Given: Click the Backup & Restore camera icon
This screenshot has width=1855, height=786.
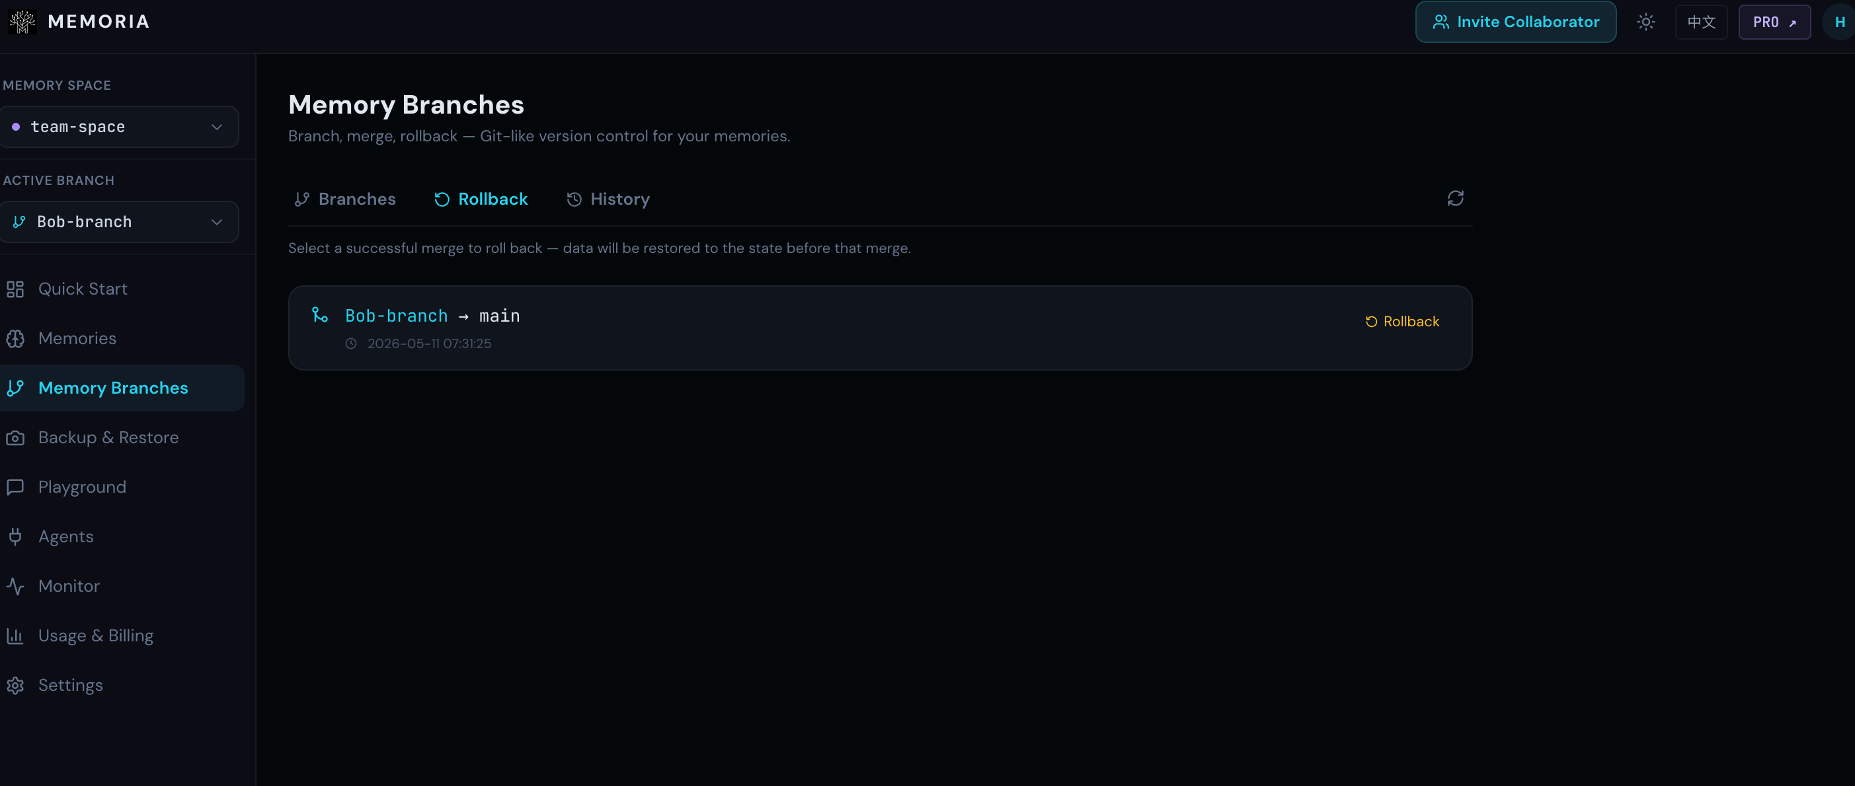Looking at the screenshot, I should coord(15,439).
